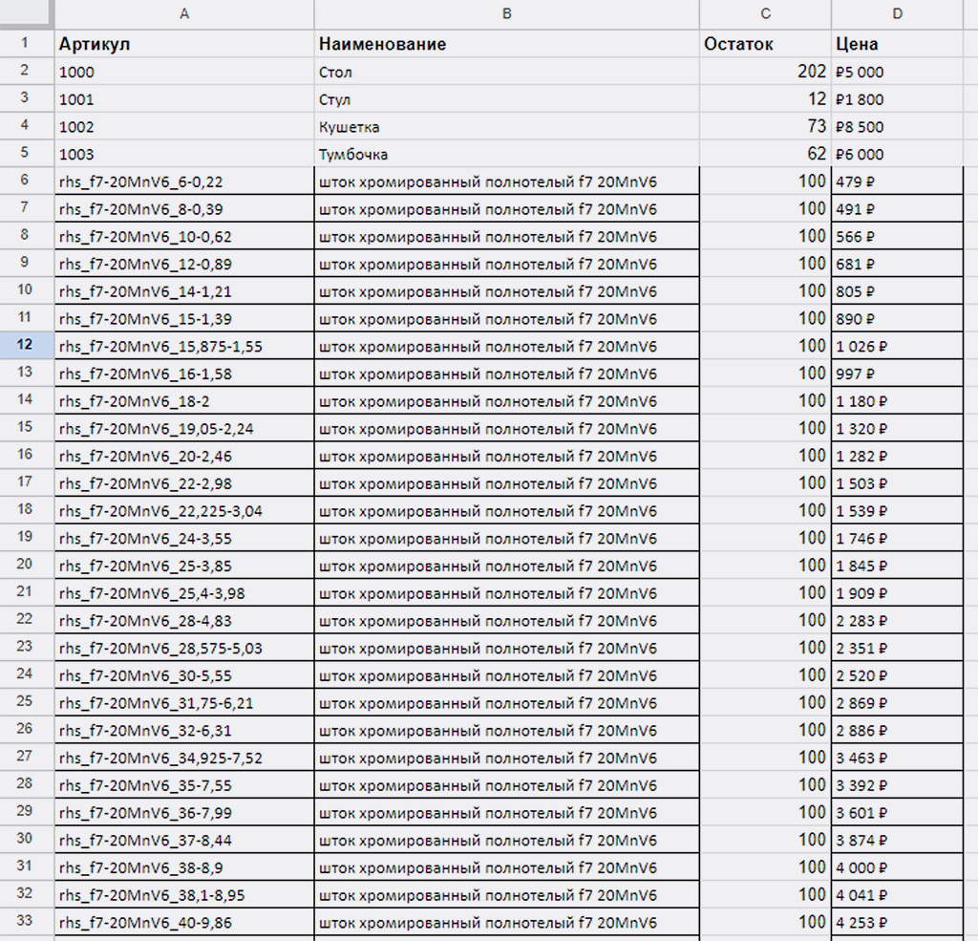This screenshot has width=978, height=941.
Task: Select cell with article 1002
Action: 184,126
